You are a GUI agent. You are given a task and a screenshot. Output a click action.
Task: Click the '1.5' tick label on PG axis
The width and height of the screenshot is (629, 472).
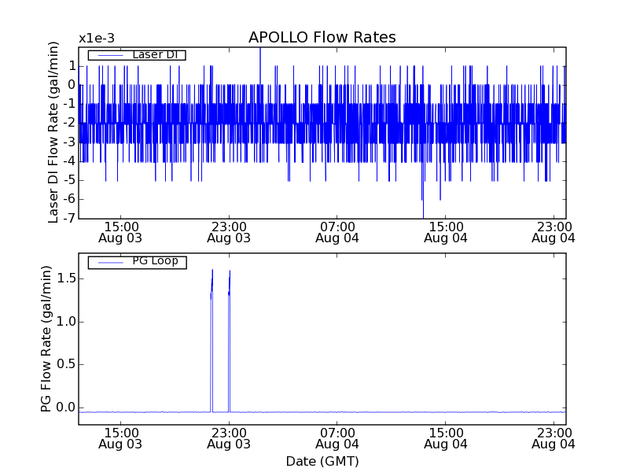(66, 278)
